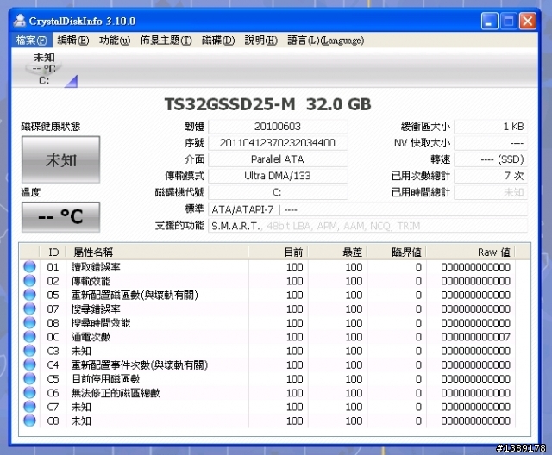Click status orb for attribute C7

coord(30,407)
